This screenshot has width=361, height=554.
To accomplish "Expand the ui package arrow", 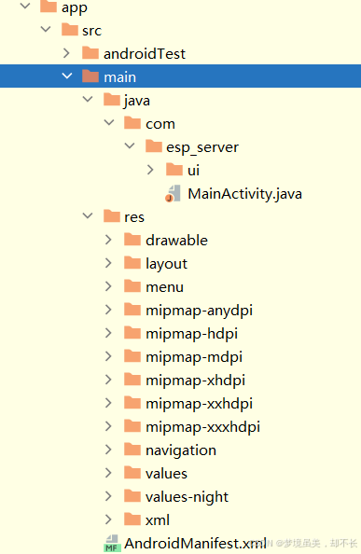I will (x=150, y=170).
